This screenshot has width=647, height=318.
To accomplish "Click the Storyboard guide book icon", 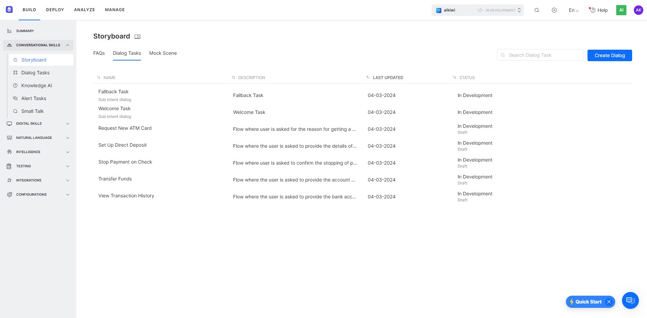I will click(138, 36).
